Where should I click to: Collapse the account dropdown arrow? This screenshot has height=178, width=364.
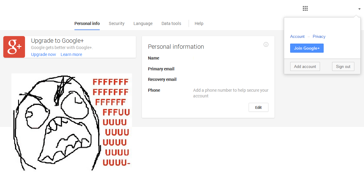pos(359,9)
